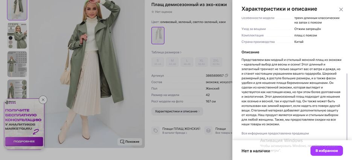Copy the article number 386569957
The height and width of the screenshot is (160, 352).
(x=226, y=75)
